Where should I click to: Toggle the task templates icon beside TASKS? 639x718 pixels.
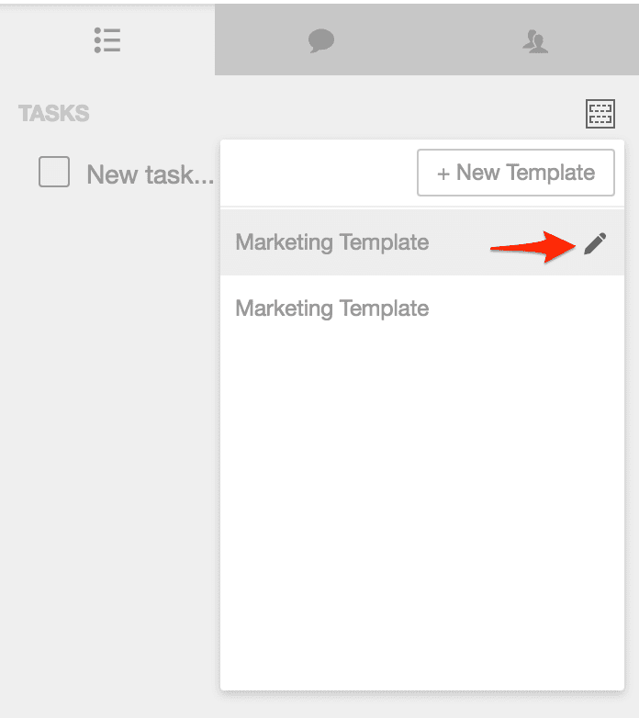click(600, 114)
